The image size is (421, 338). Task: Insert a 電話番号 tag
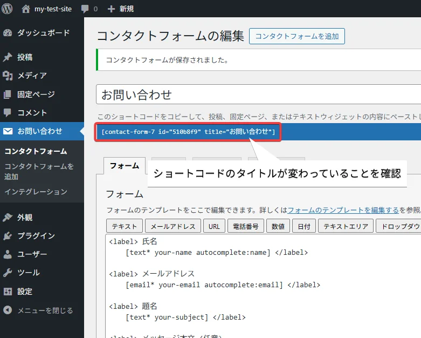(x=246, y=226)
